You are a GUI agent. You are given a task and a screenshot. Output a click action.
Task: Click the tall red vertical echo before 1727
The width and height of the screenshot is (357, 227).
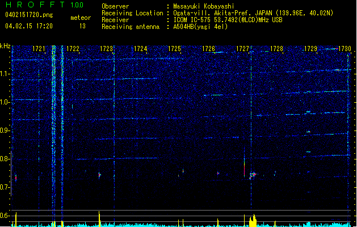[x=244, y=162]
